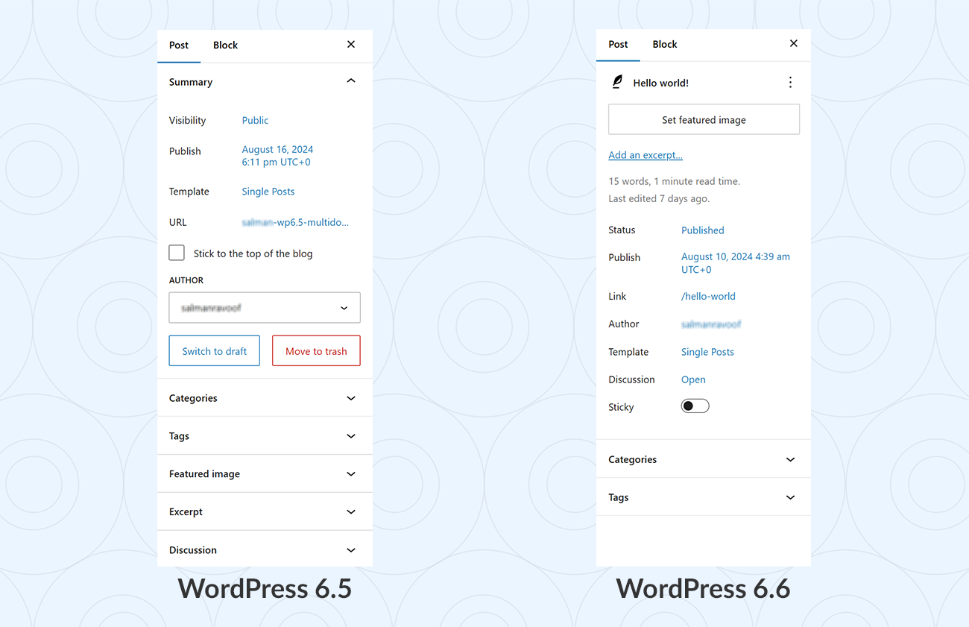The image size is (969, 627).
Task: Expand the Discussion section in WordPress 6.5 panel
Action: pos(265,550)
